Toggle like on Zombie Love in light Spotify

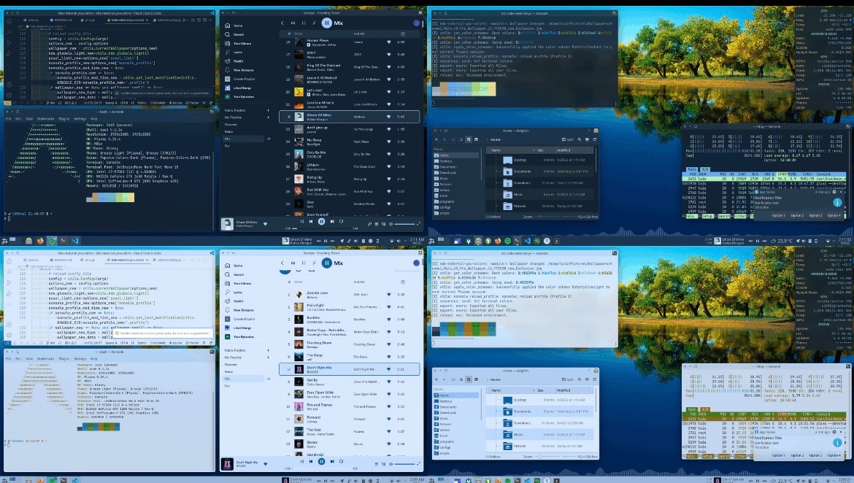[x=389, y=294]
